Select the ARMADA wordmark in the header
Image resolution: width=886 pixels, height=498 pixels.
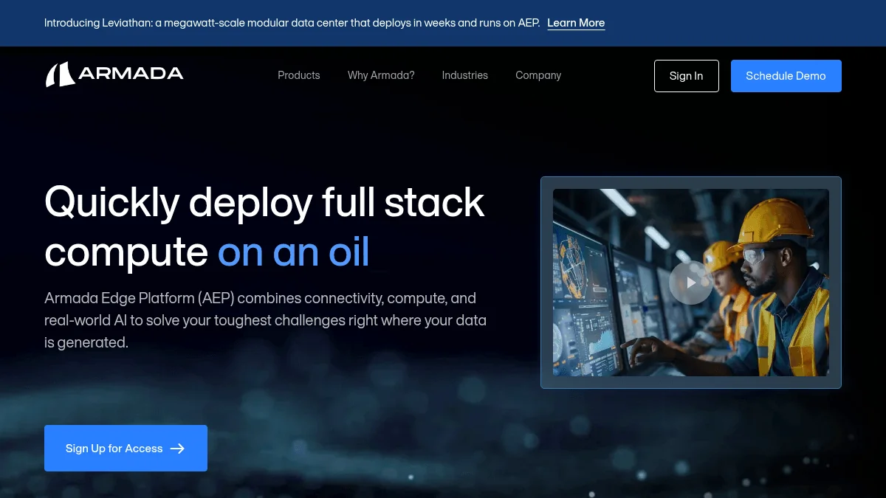point(133,74)
